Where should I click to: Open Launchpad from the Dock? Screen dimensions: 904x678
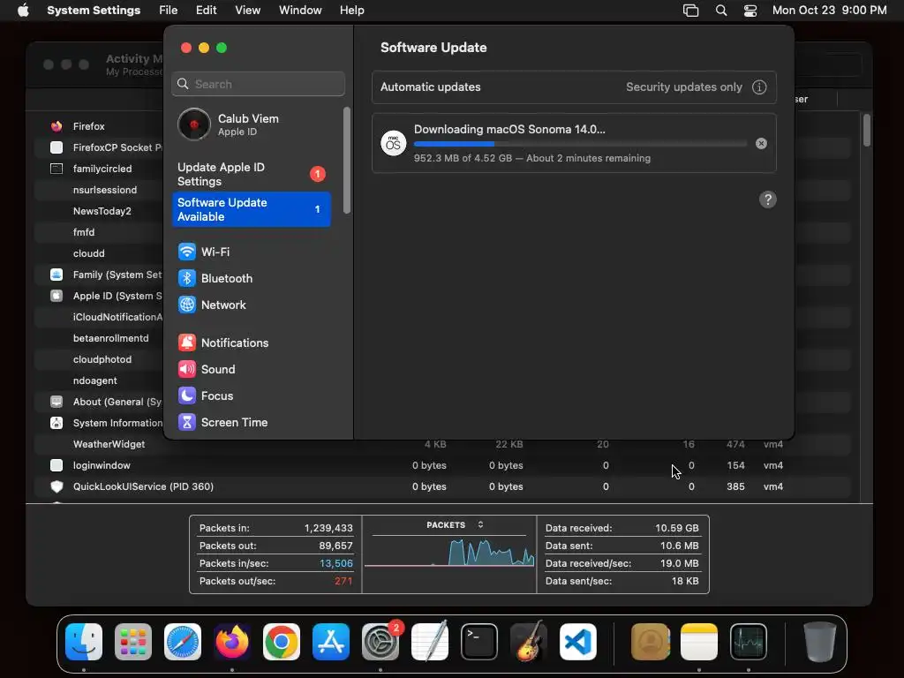133,642
